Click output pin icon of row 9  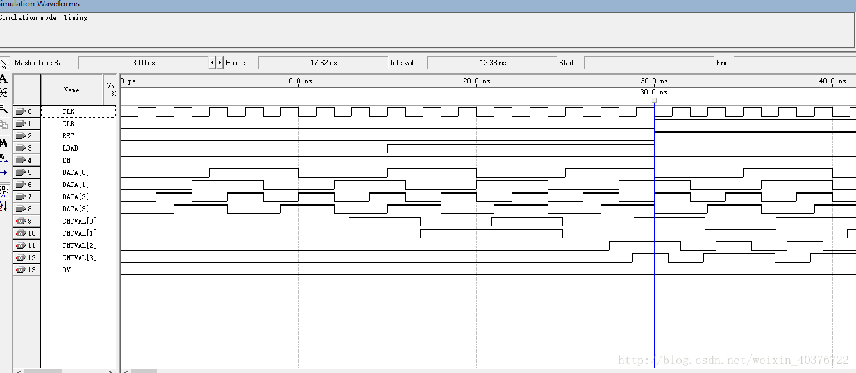21,221
